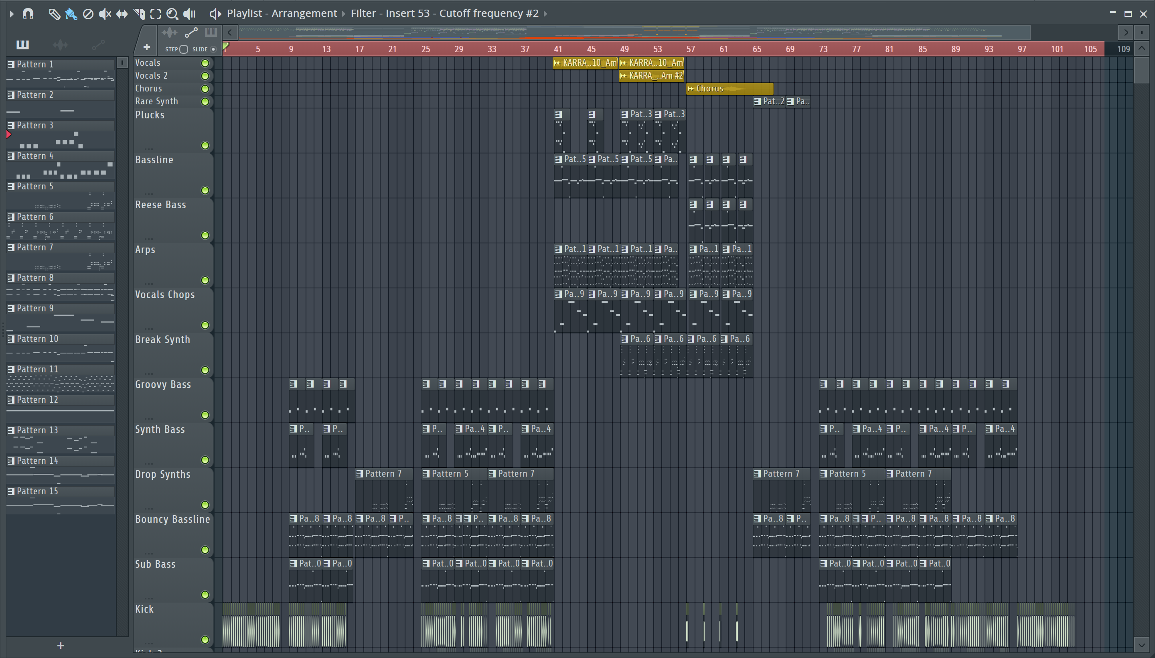
Task: Mute the Arps track
Action: tap(205, 280)
